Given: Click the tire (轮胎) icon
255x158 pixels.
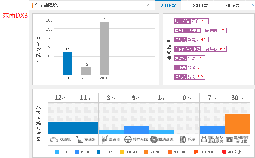Looking at the screenshot, I should coord(183,139).
